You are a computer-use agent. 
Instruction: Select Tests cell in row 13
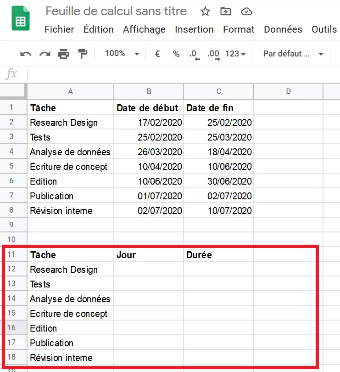[x=70, y=284]
